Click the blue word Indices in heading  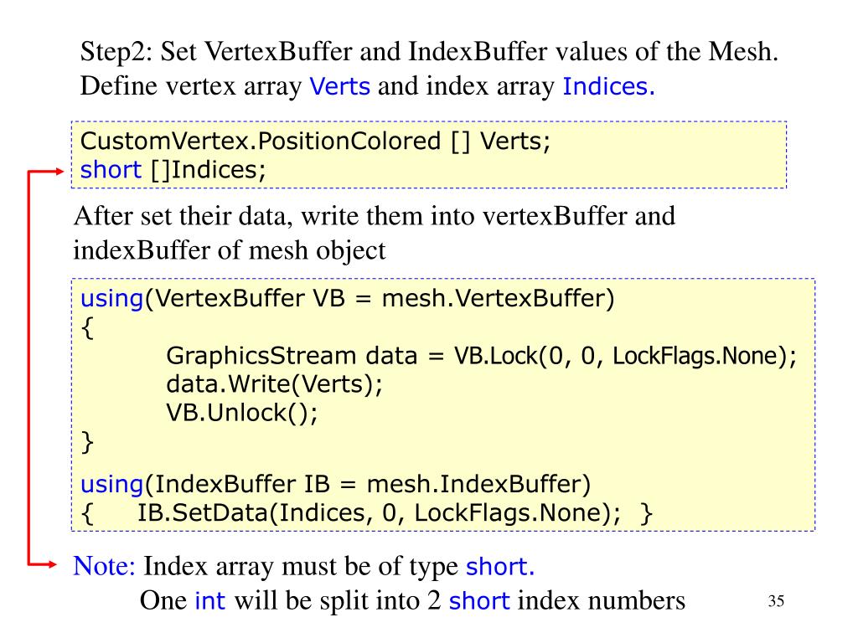point(608,86)
